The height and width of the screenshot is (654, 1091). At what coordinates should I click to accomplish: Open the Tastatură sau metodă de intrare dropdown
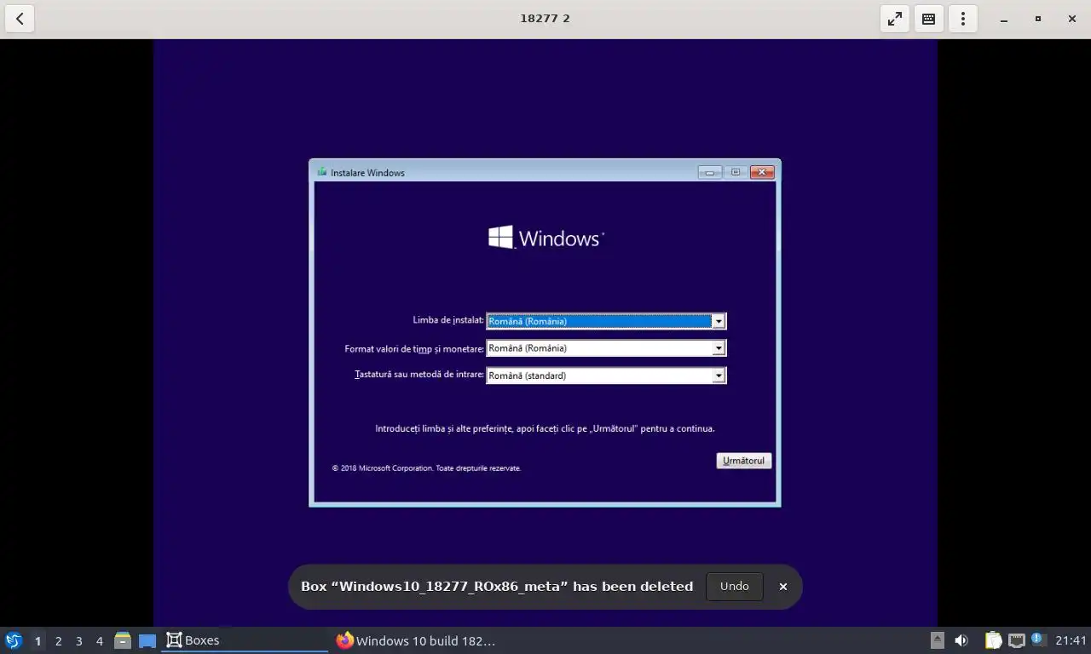click(719, 376)
